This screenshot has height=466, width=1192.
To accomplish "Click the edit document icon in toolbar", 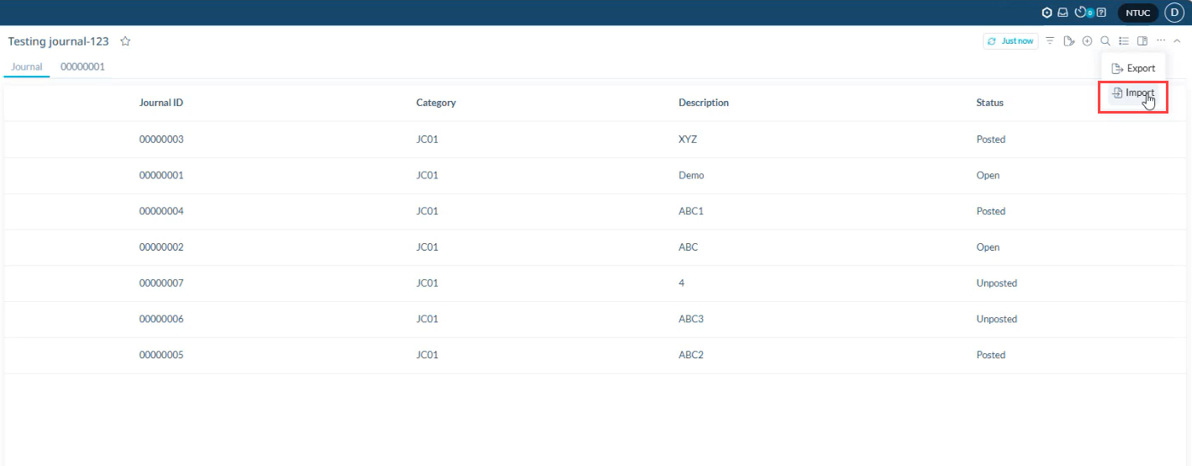I will [x=1068, y=41].
